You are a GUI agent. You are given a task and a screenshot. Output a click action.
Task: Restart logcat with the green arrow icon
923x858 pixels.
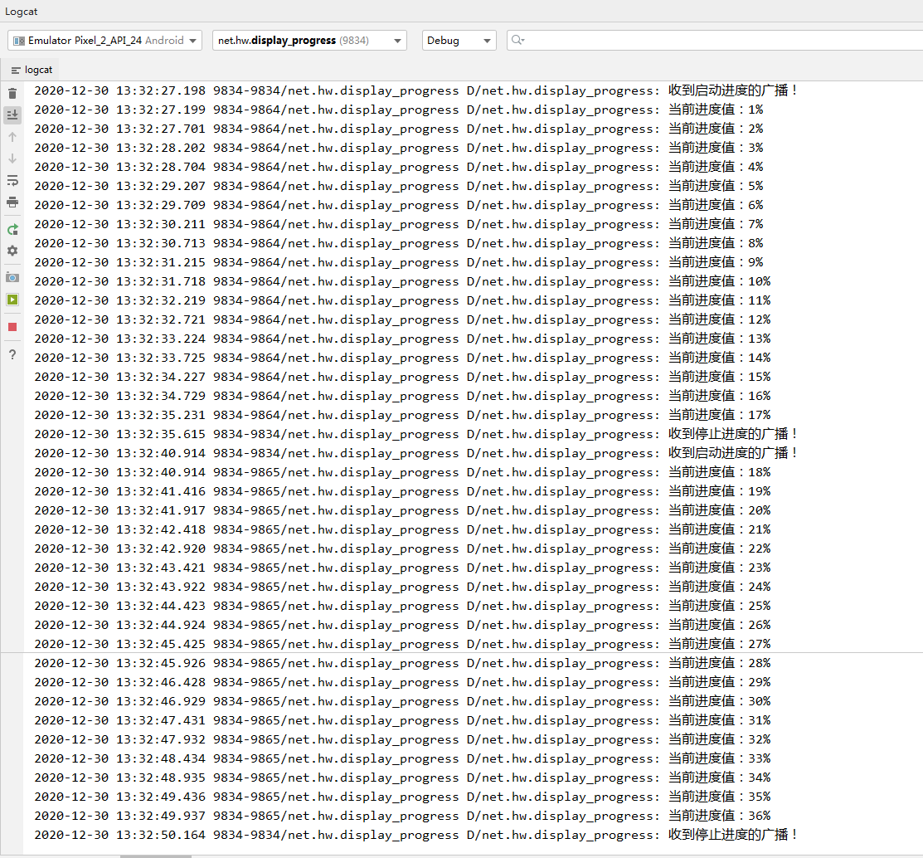12,230
